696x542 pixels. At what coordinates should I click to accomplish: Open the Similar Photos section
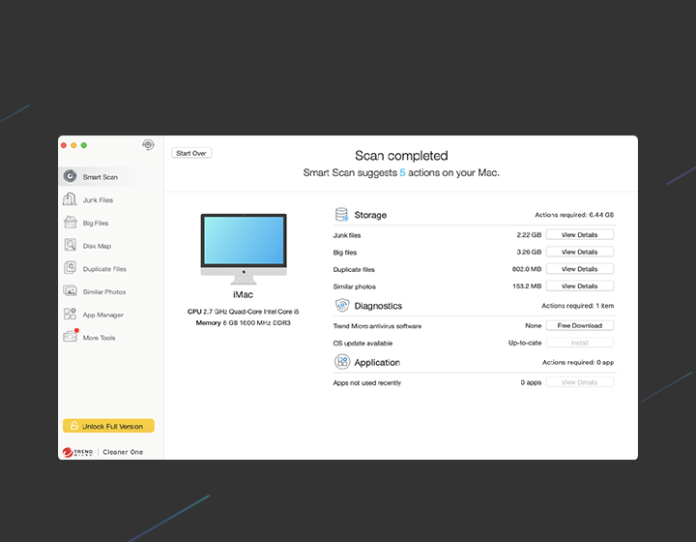pos(70,291)
